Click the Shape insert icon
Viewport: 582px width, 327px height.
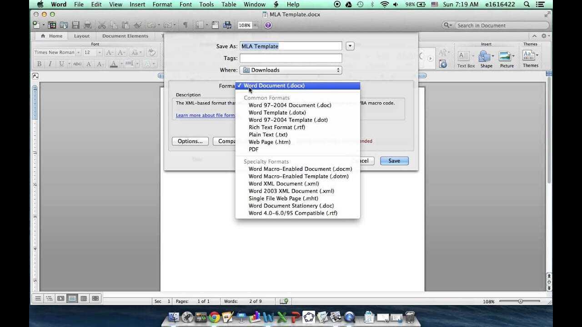pos(486,56)
